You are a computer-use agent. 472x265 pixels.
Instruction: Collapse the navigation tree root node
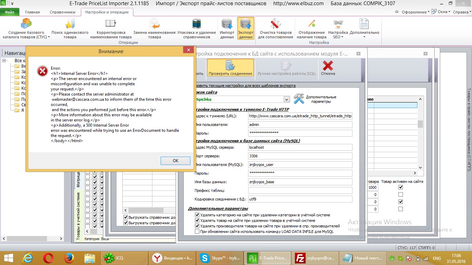(x=4, y=61)
